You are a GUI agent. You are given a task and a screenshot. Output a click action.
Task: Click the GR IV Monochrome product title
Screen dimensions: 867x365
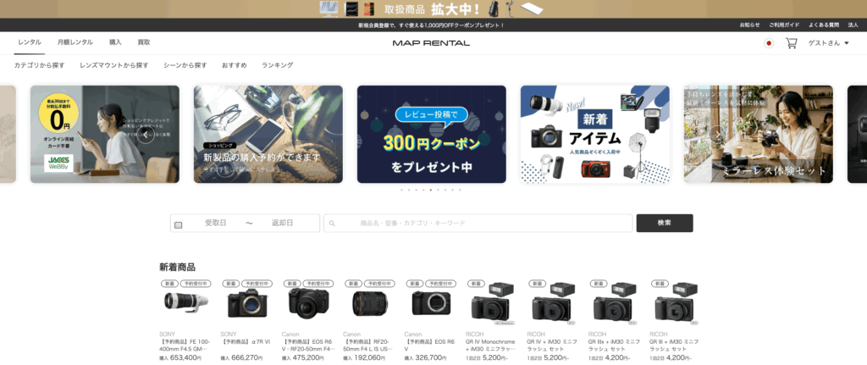490,345
